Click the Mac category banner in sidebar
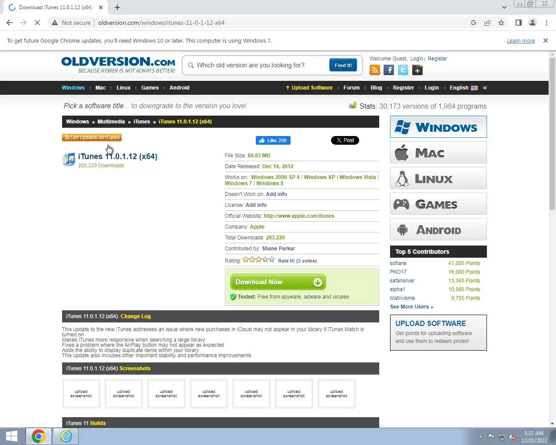 438,153
